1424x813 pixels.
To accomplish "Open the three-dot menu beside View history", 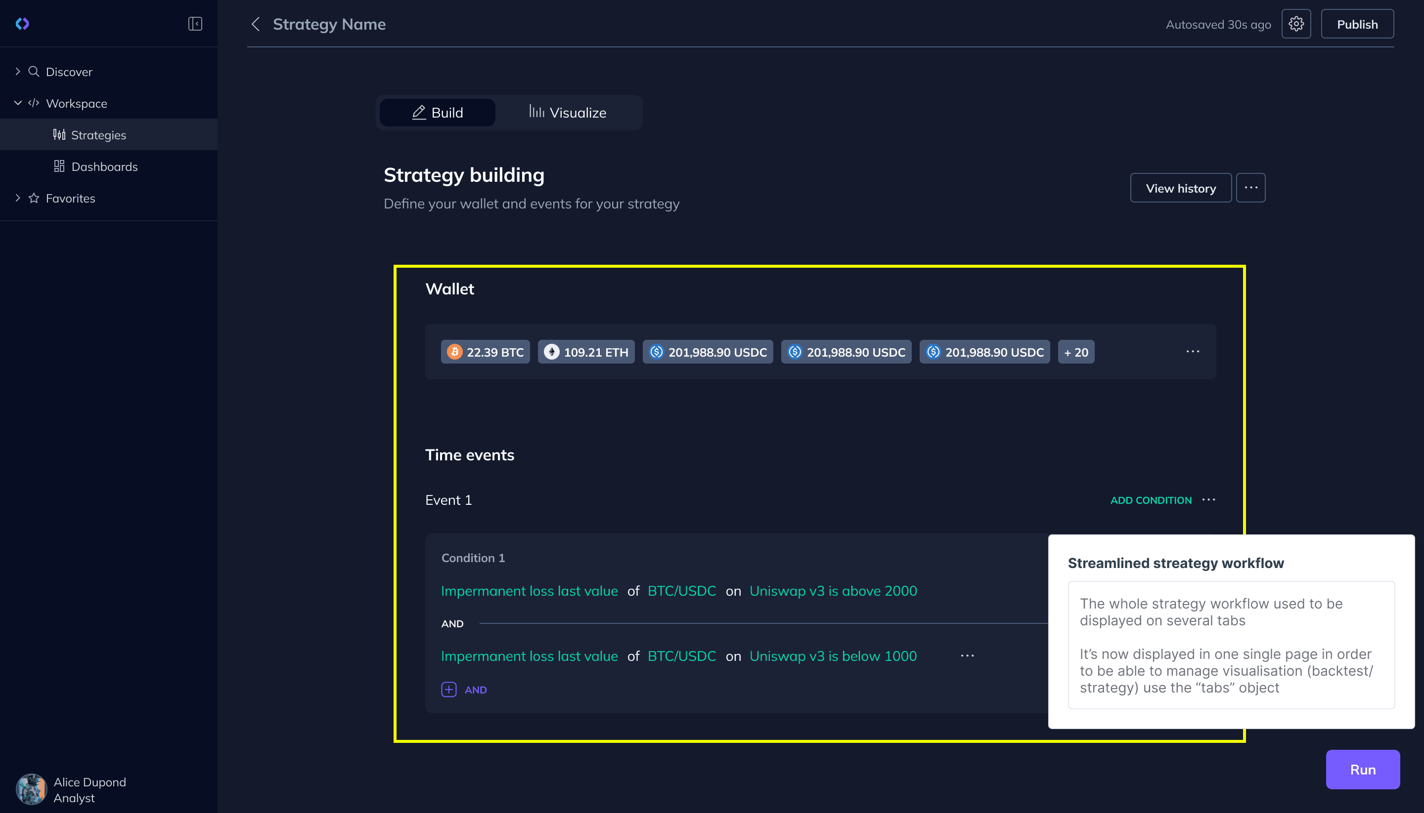I will click(1251, 188).
